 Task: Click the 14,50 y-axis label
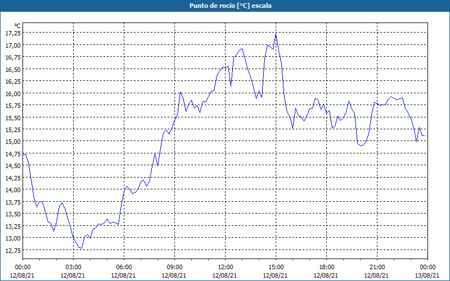[13, 166]
